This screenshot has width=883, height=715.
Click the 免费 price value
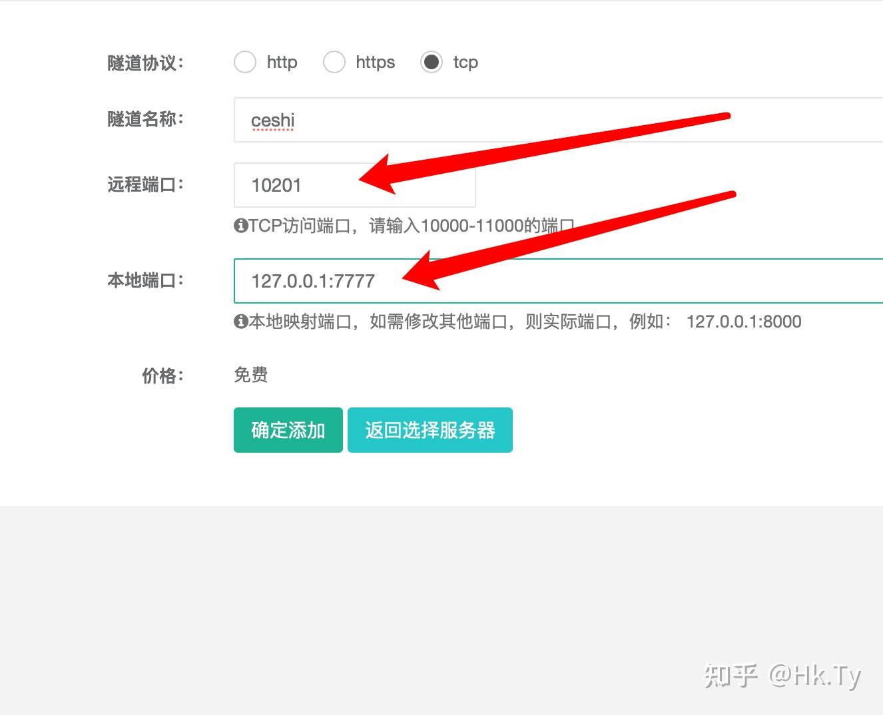click(x=251, y=375)
